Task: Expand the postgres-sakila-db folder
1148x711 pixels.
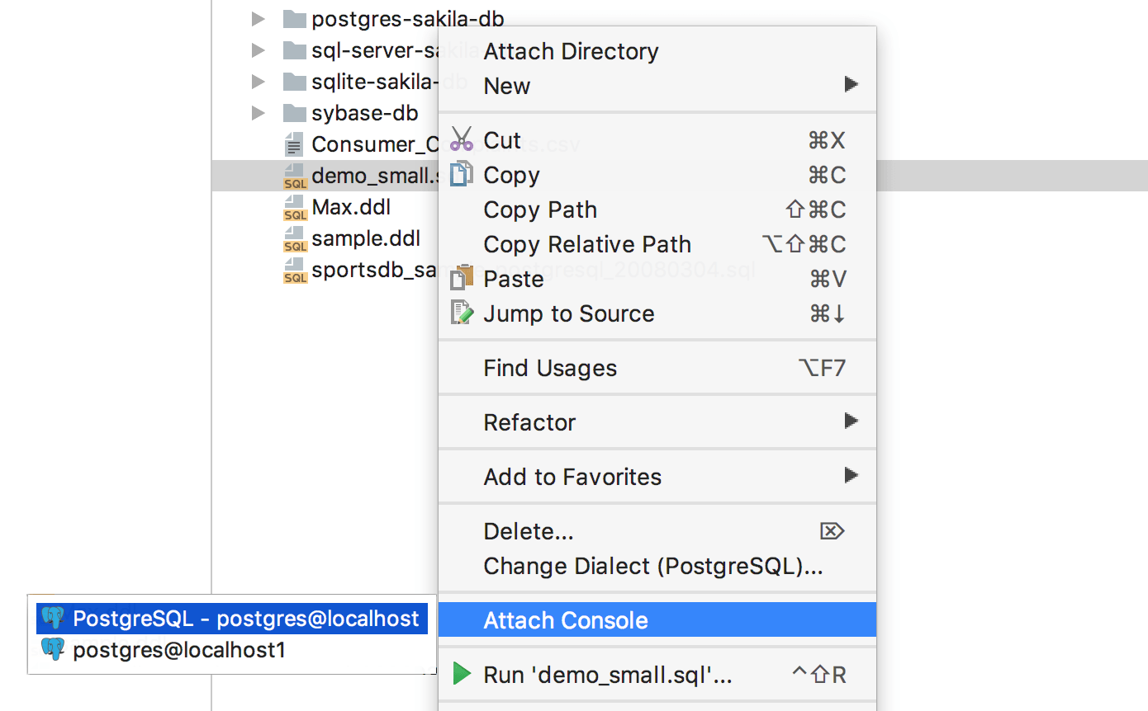Action: (259, 18)
